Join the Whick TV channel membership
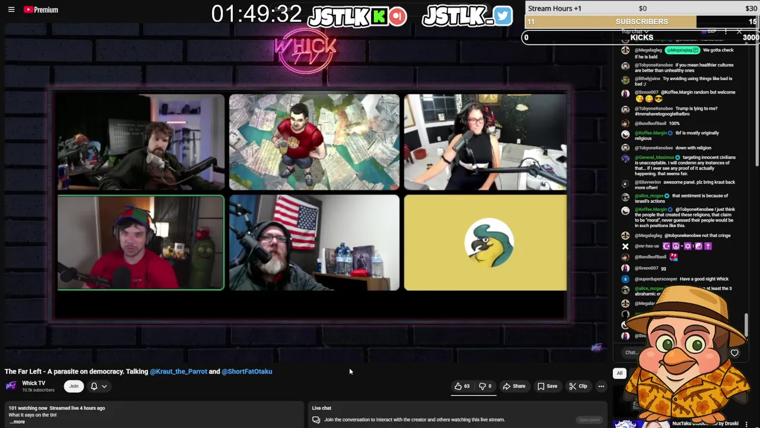The image size is (760, 428). [74, 386]
